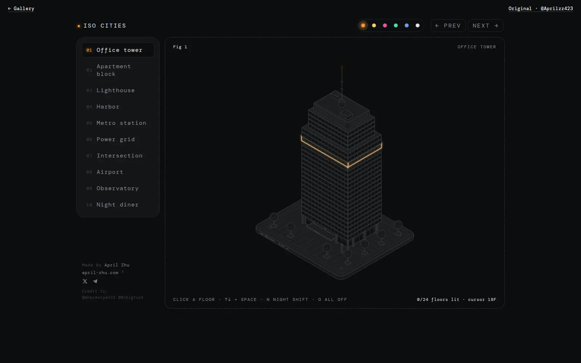This screenshot has height=363, width=581.
Task: Select the yellow accent color dot
Action: point(374,25)
